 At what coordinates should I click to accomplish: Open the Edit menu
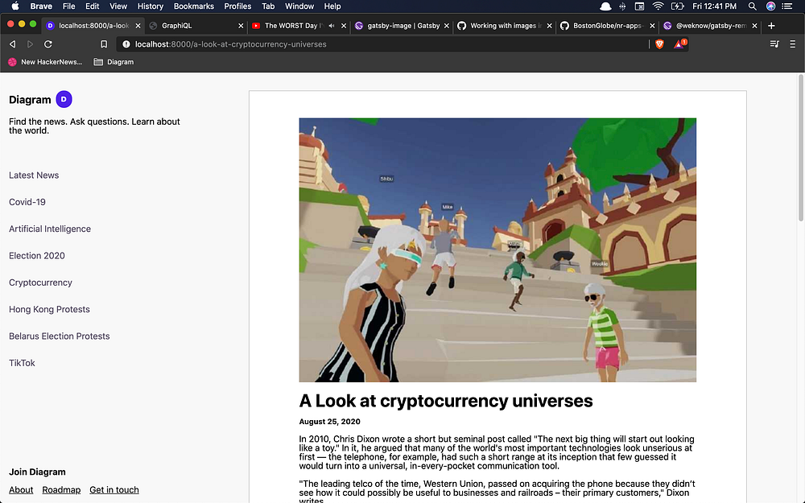[93, 6]
